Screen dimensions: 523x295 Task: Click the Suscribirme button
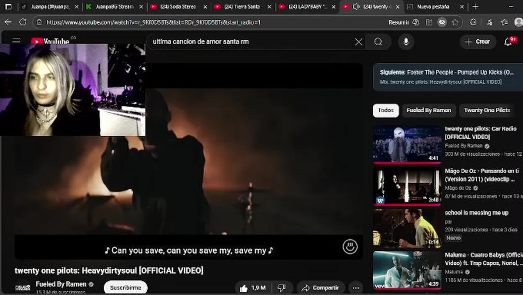click(x=126, y=288)
